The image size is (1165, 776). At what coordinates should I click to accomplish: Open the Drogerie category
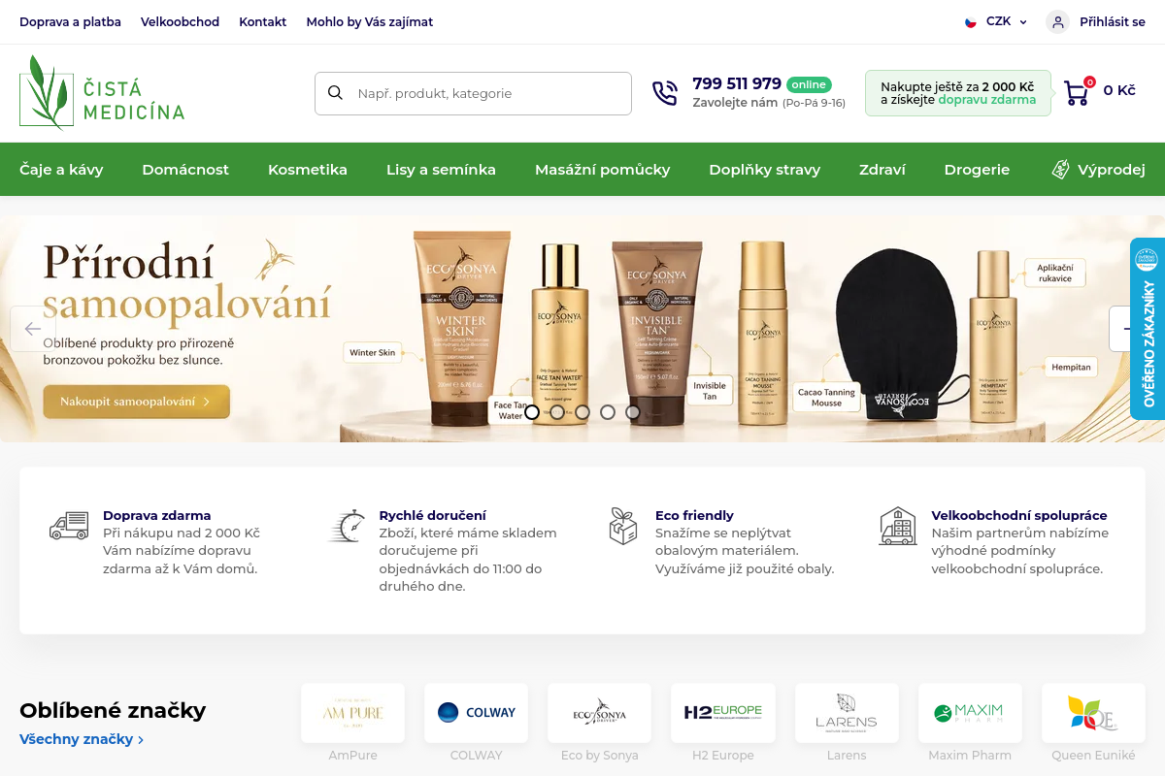(977, 170)
